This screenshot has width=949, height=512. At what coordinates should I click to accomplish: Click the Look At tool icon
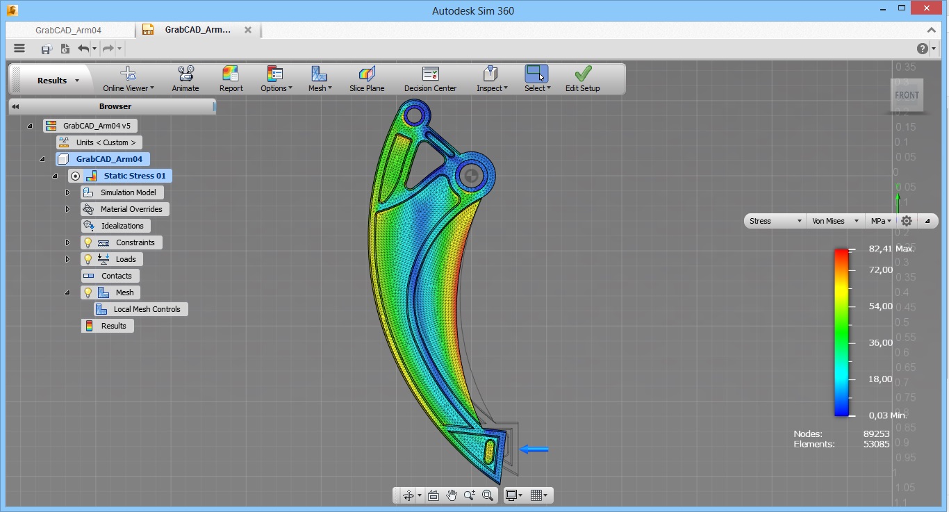click(434, 495)
